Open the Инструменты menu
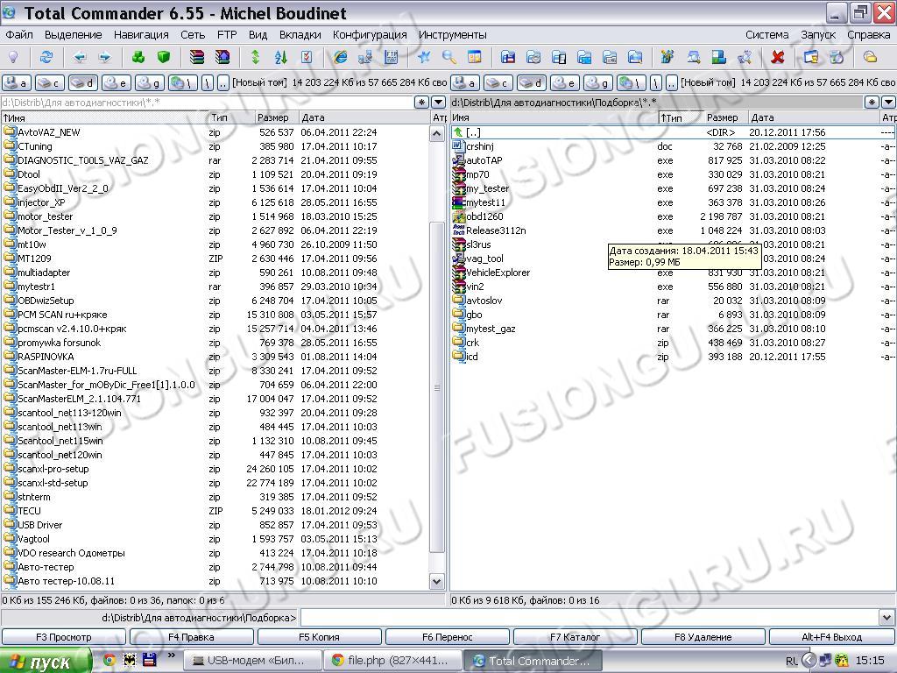This screenshot has width=897, height=673. [x=453, y=35]
